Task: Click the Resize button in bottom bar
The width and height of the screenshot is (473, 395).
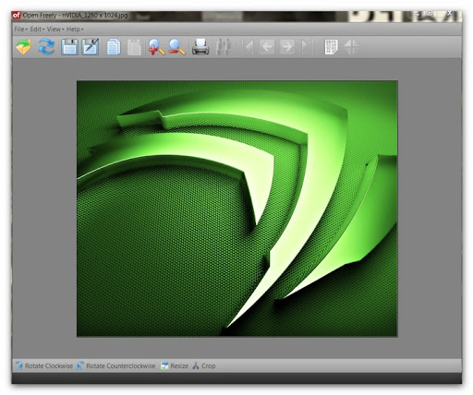Action: [x=175, y=365]
